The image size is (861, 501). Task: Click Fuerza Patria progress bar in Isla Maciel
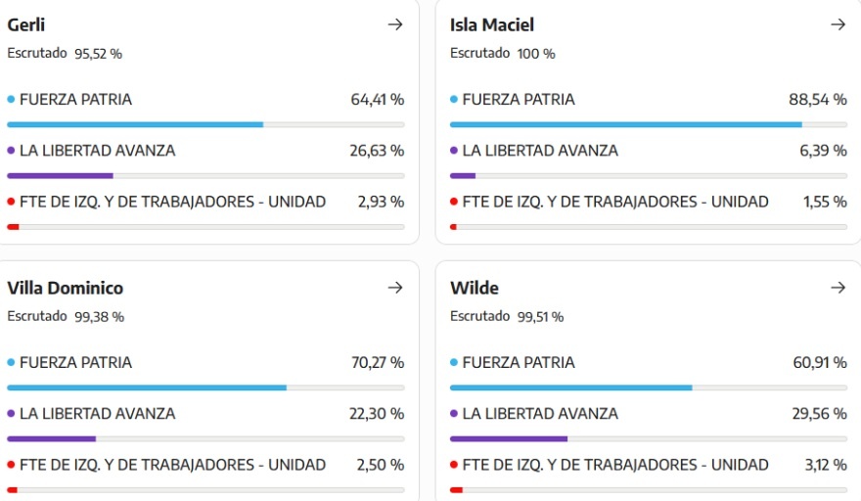[x=626, y=124]
